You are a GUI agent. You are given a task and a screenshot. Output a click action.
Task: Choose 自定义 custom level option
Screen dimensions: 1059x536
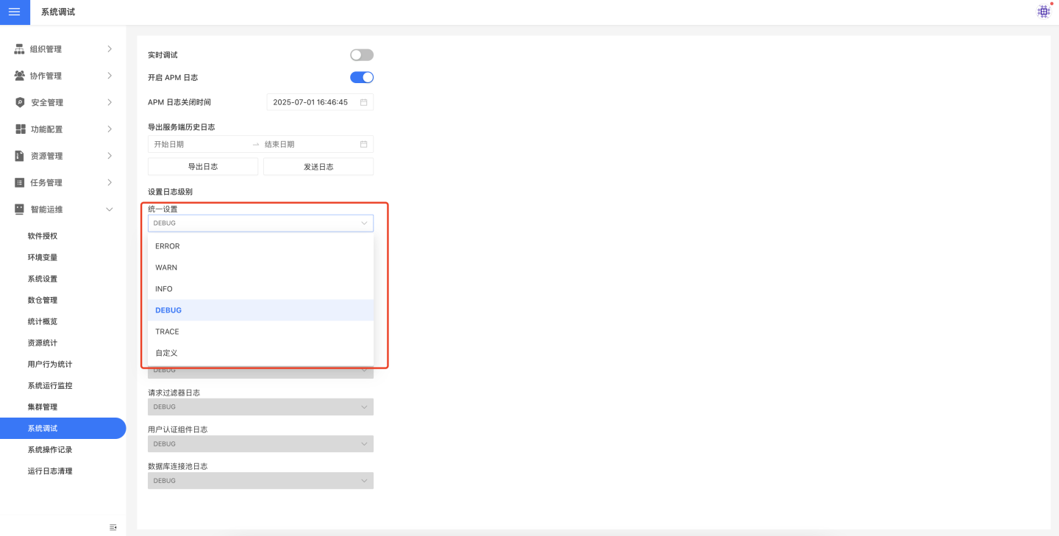coord(260,353)
